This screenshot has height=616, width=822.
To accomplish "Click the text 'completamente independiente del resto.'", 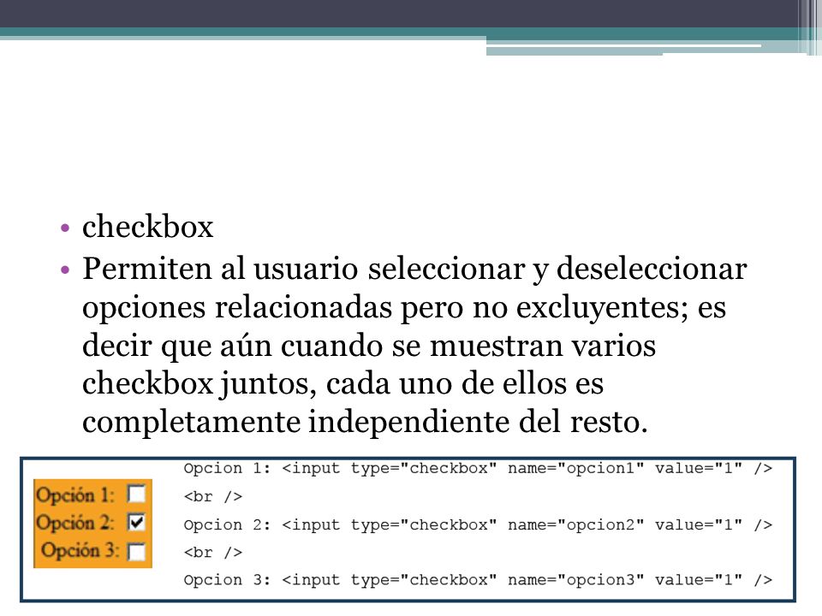I will coord(365,423).
